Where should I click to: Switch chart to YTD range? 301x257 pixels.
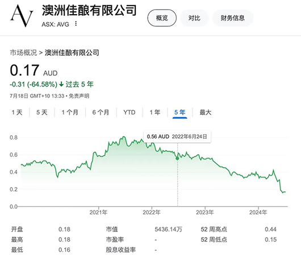(x=129, y=112)
